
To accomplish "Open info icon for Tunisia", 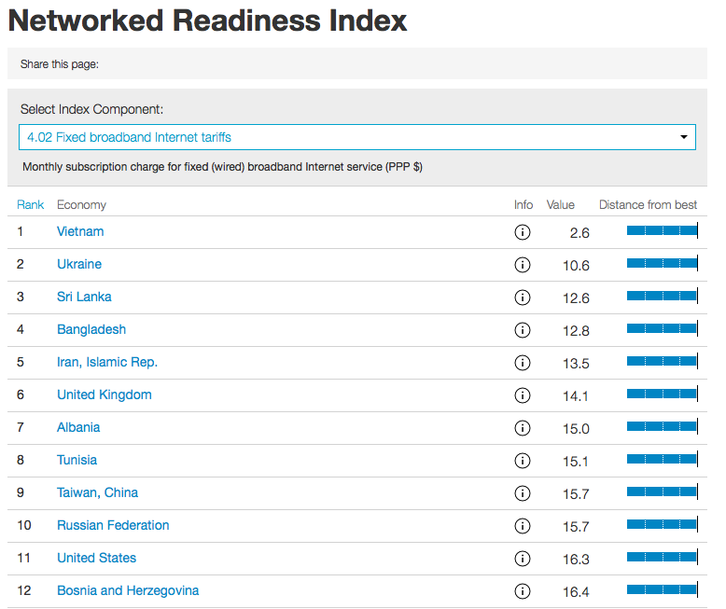I will pos(523,461).
